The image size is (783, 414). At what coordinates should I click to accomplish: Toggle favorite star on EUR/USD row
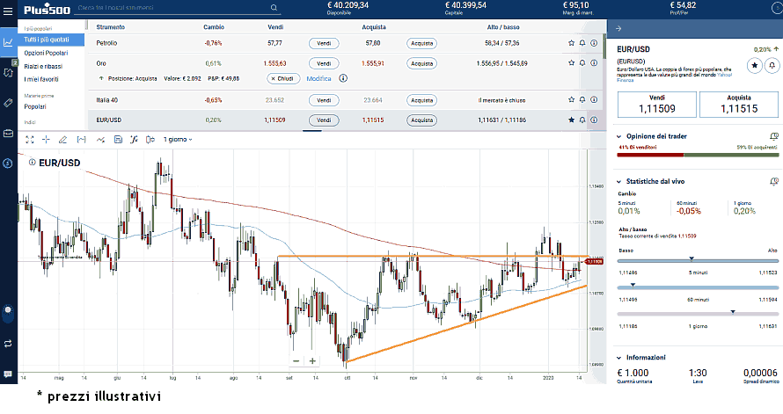(x=571, y=120)
